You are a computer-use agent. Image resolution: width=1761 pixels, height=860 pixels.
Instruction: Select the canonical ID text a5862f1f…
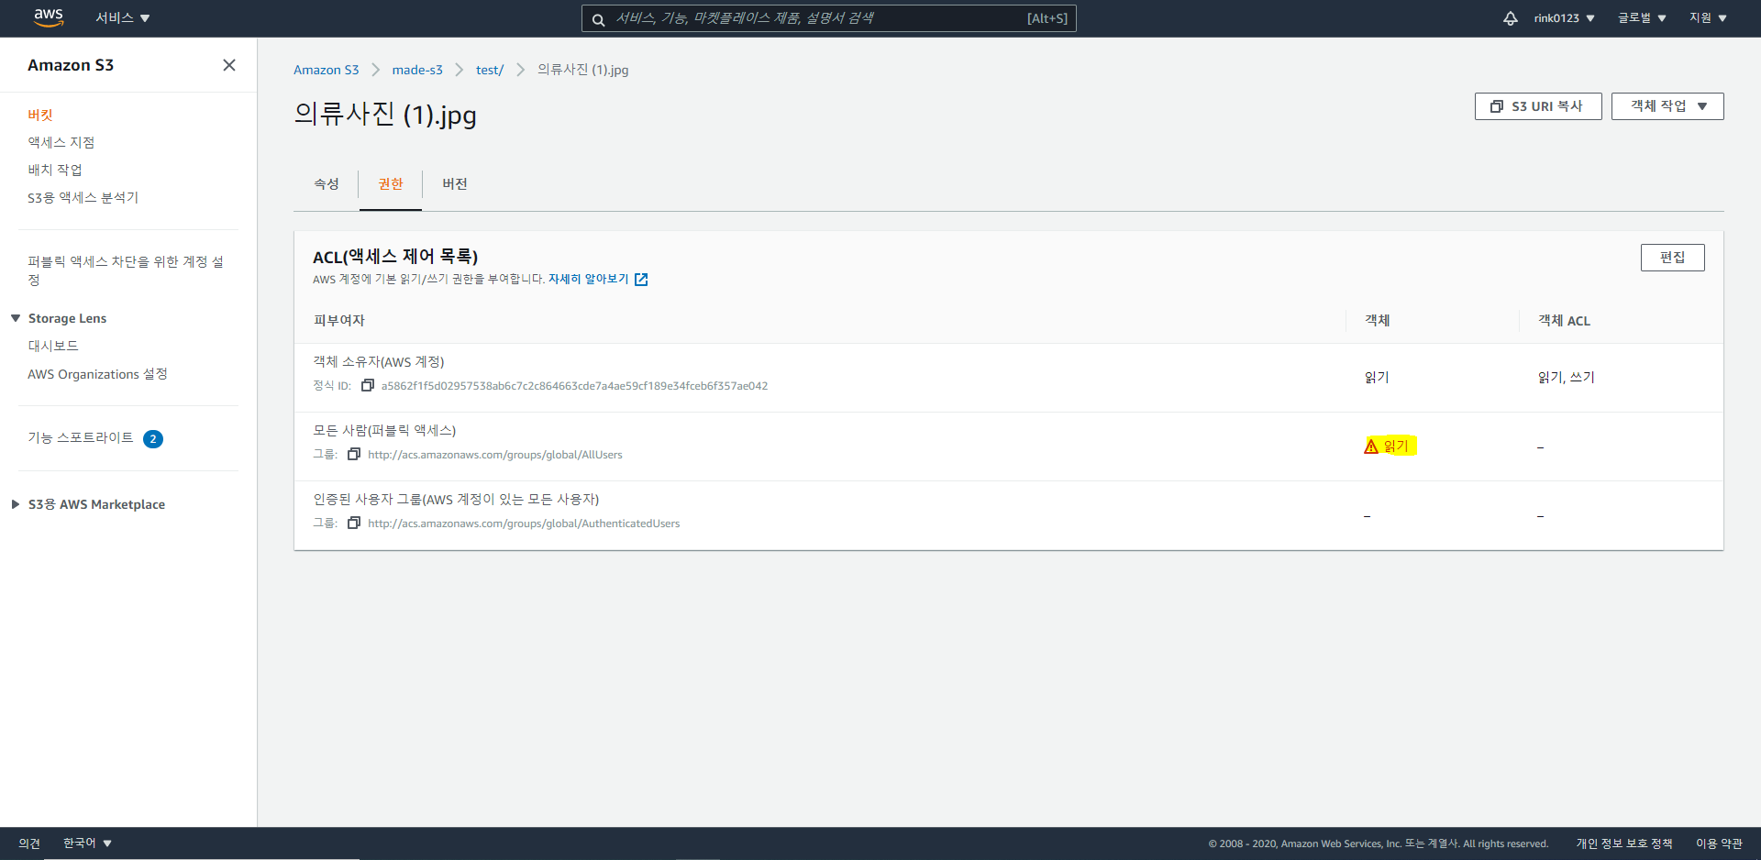[x=574, y=386]
